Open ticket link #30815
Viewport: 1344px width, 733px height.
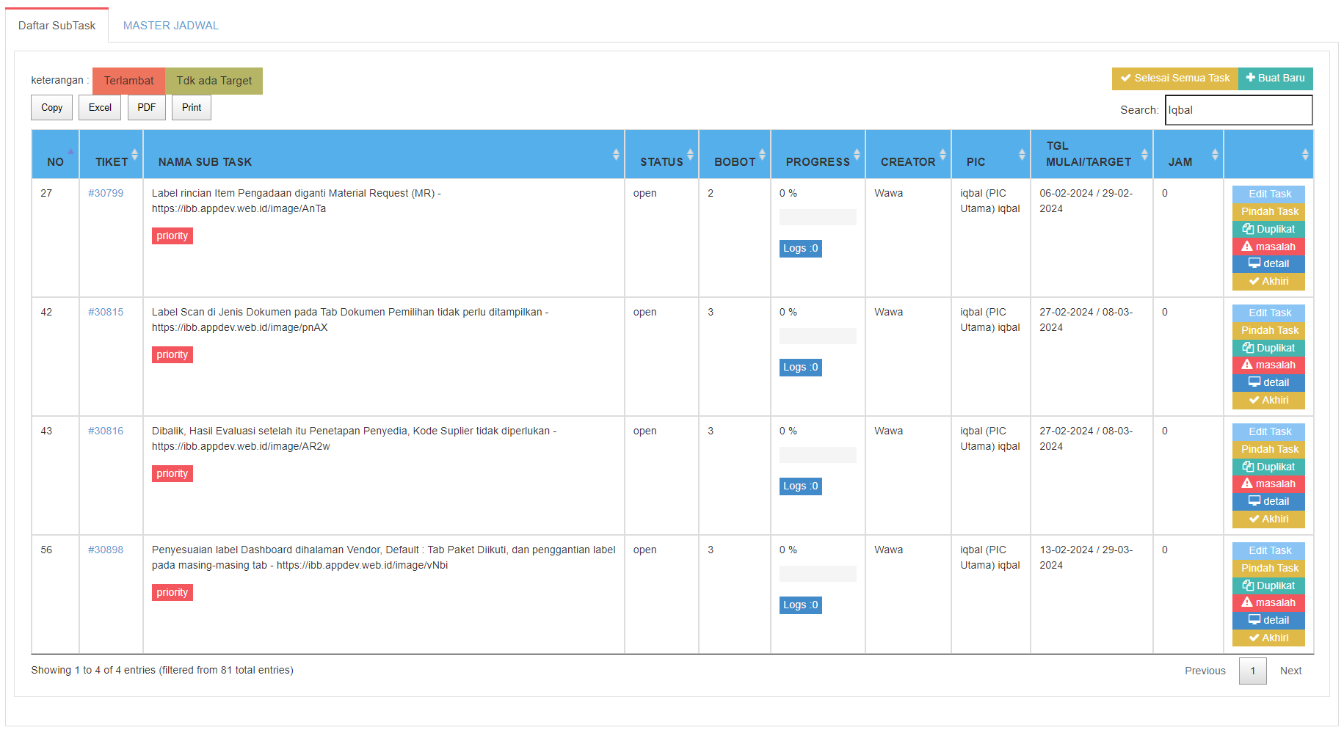coord(106,312)
